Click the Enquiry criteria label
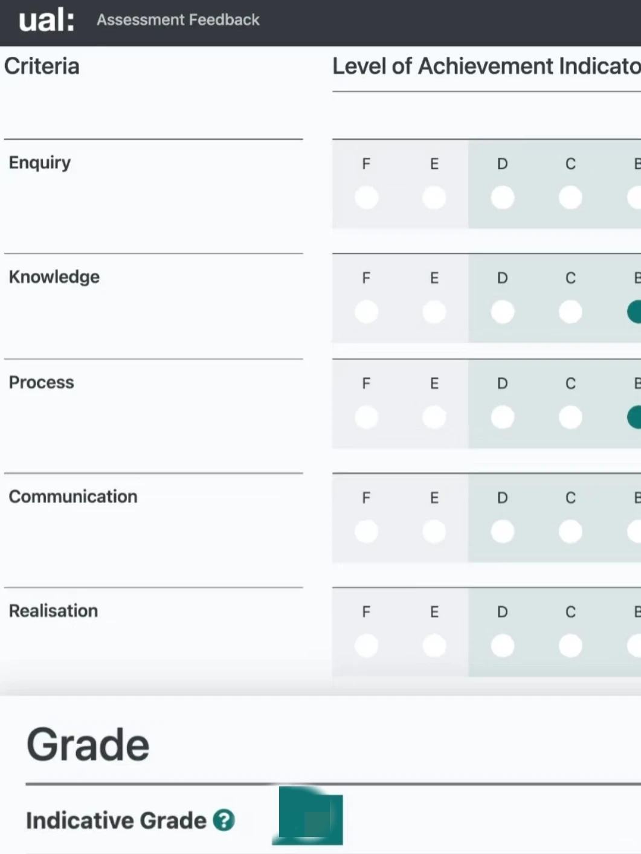 pos(40,163)
